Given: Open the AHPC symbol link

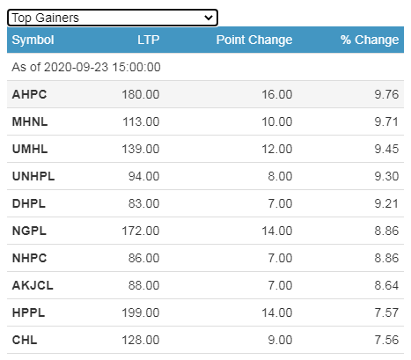Looking at the screenshot, I should 29,94.
